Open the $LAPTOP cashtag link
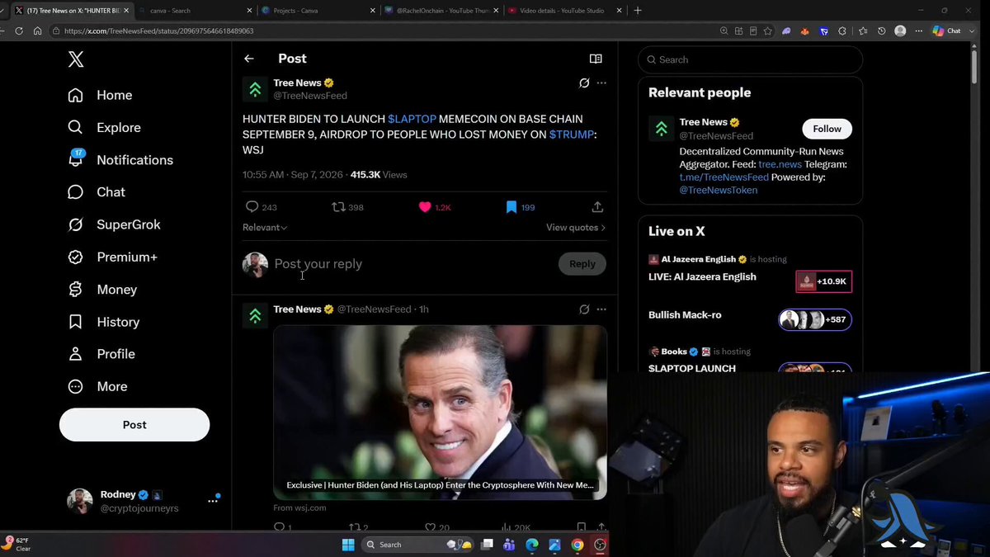Screen dimensions: 990x557 coord(412,120)
